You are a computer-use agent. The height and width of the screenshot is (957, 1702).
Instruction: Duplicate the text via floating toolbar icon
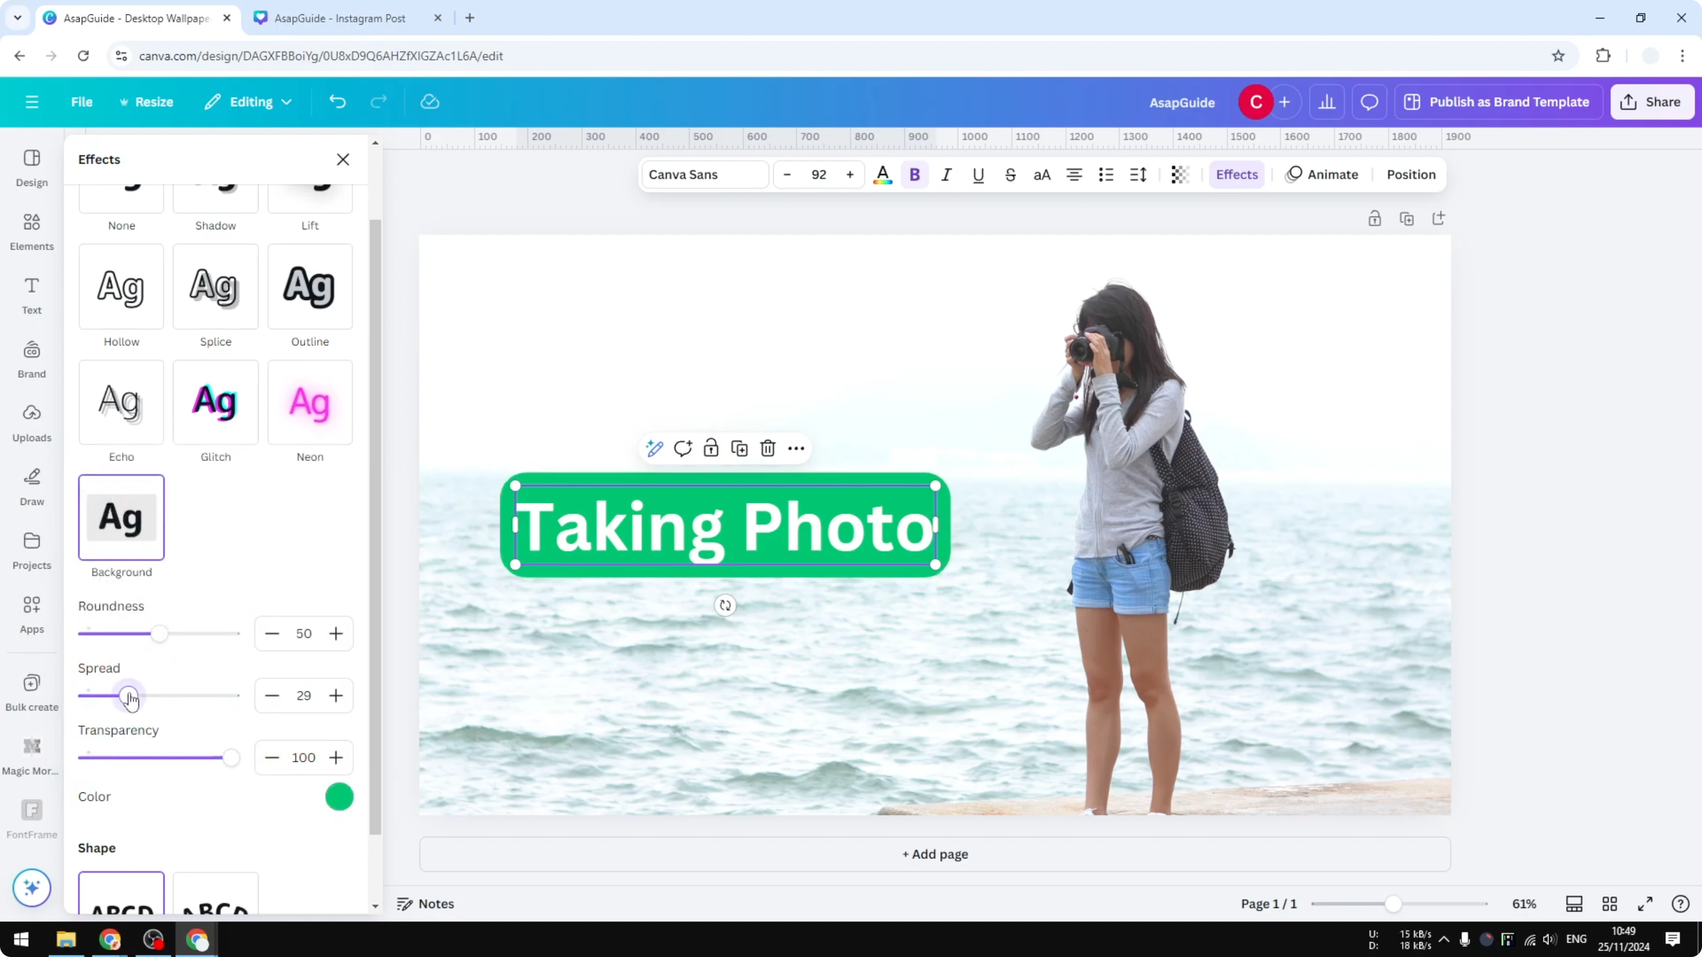click(740, 448)
